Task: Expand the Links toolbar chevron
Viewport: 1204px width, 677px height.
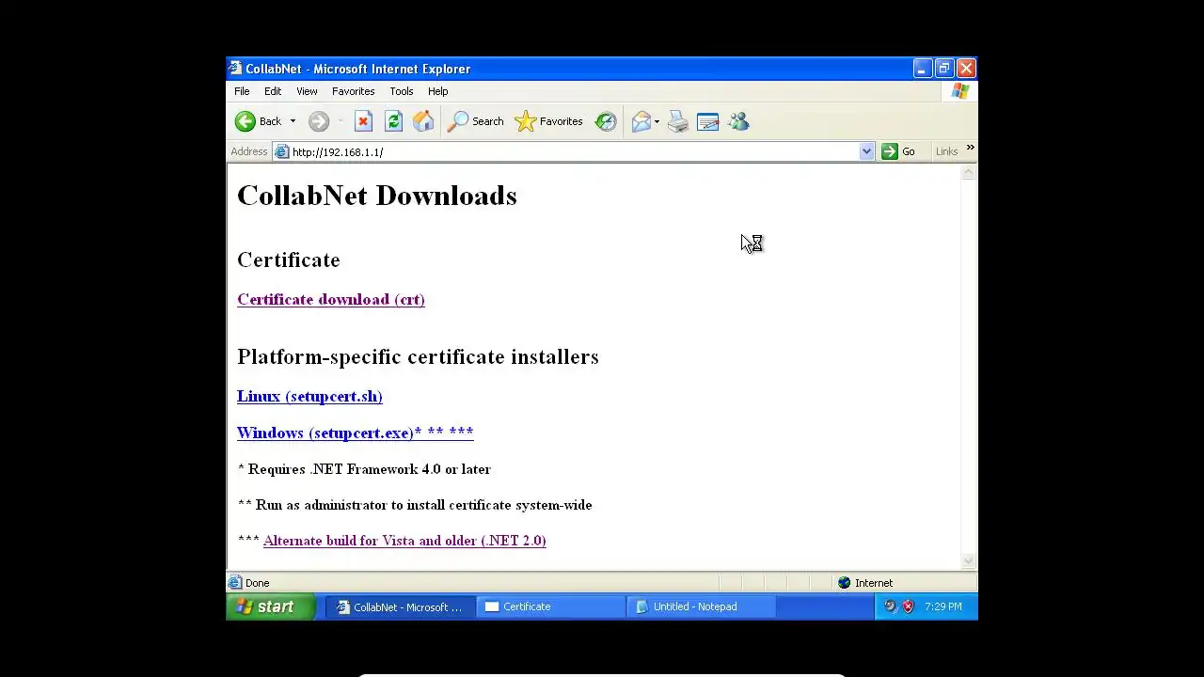Action: pos(970,149)
